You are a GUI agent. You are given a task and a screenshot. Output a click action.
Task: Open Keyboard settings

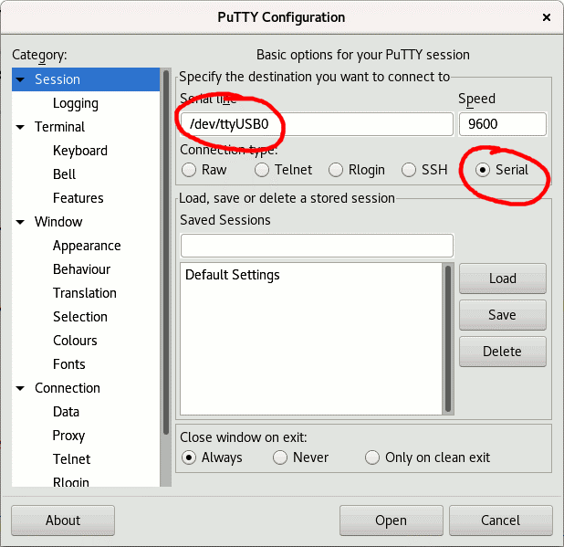point(80,151)
